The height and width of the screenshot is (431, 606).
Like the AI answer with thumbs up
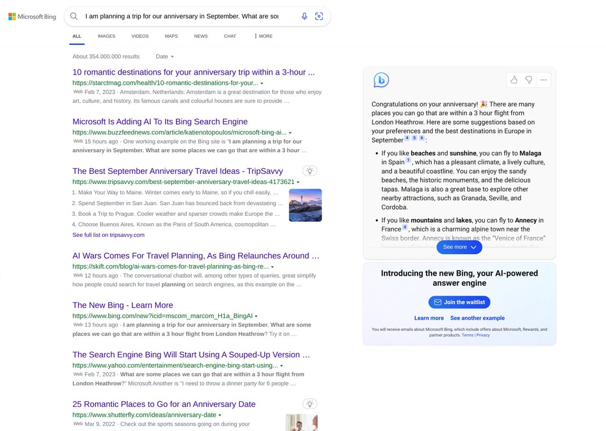514,80
